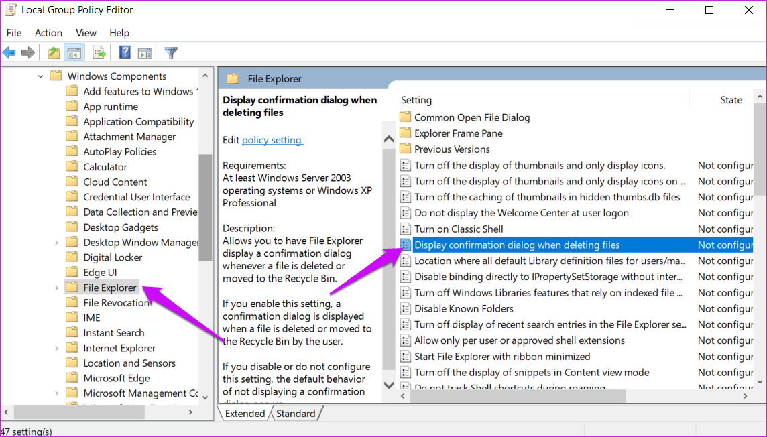Click folder icon beside Cloud Content
The width and height of the screenshot is (767, 437).
click(72, 182)
